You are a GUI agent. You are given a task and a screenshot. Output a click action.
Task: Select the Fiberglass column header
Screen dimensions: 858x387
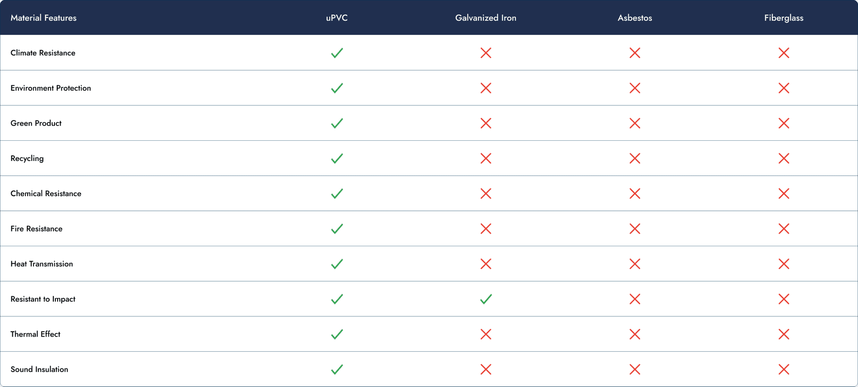[x=784, y=18]
